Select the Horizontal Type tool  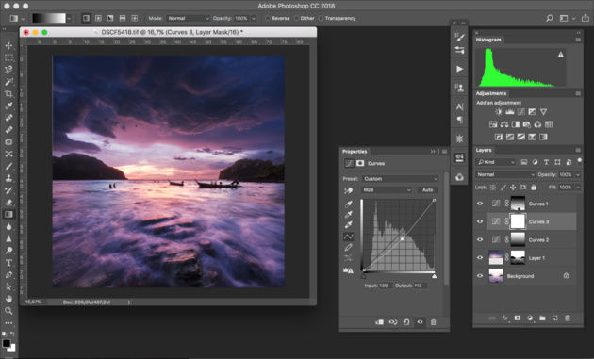point(8,263)
